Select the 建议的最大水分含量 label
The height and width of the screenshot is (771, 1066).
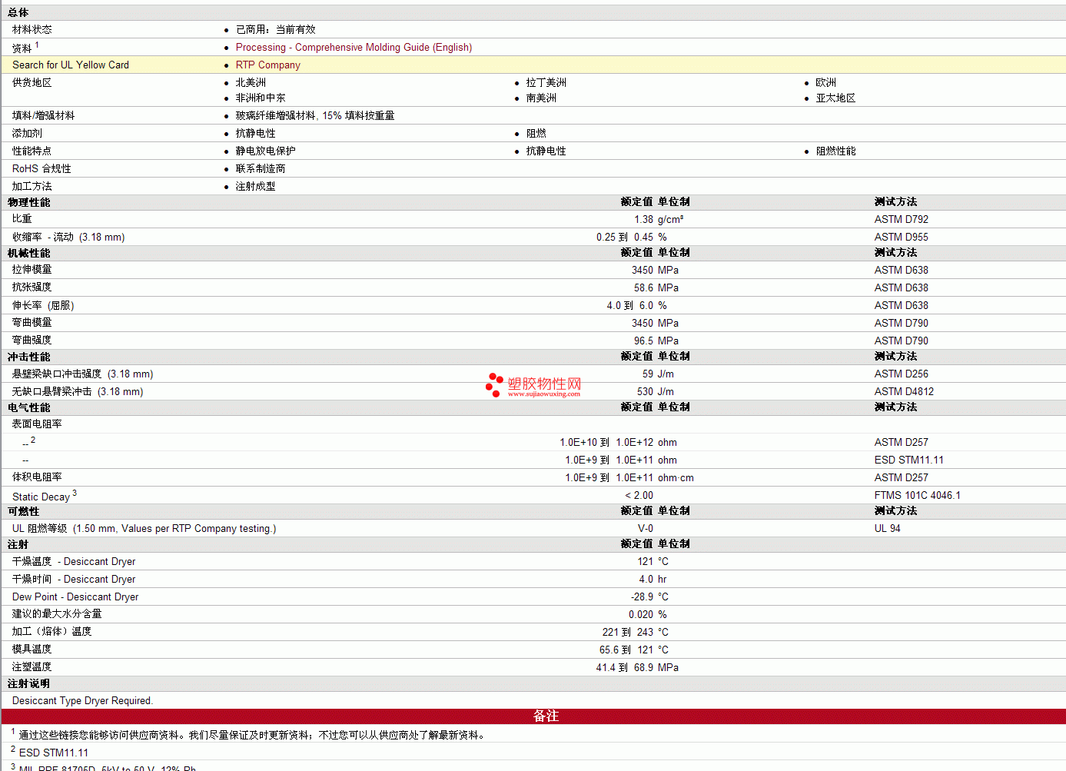[x=57, y=614]
